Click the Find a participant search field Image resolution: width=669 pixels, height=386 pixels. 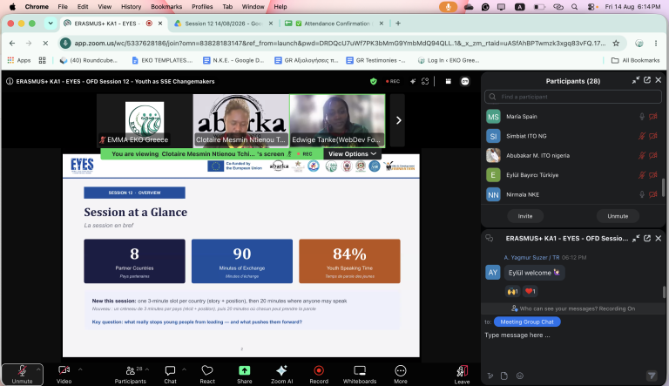click(x=573, y=97)
